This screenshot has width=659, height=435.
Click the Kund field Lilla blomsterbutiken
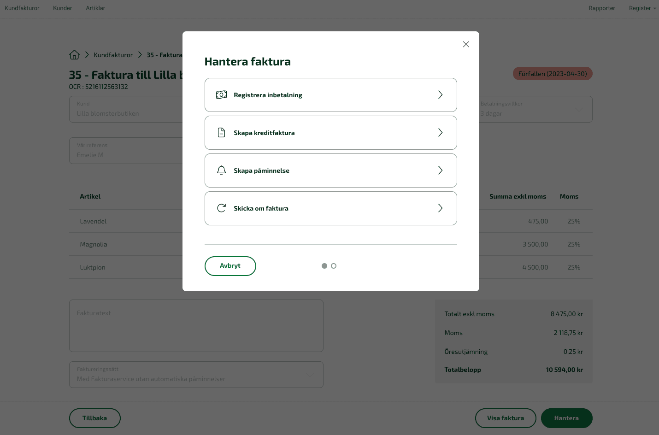tap(126, 109)
